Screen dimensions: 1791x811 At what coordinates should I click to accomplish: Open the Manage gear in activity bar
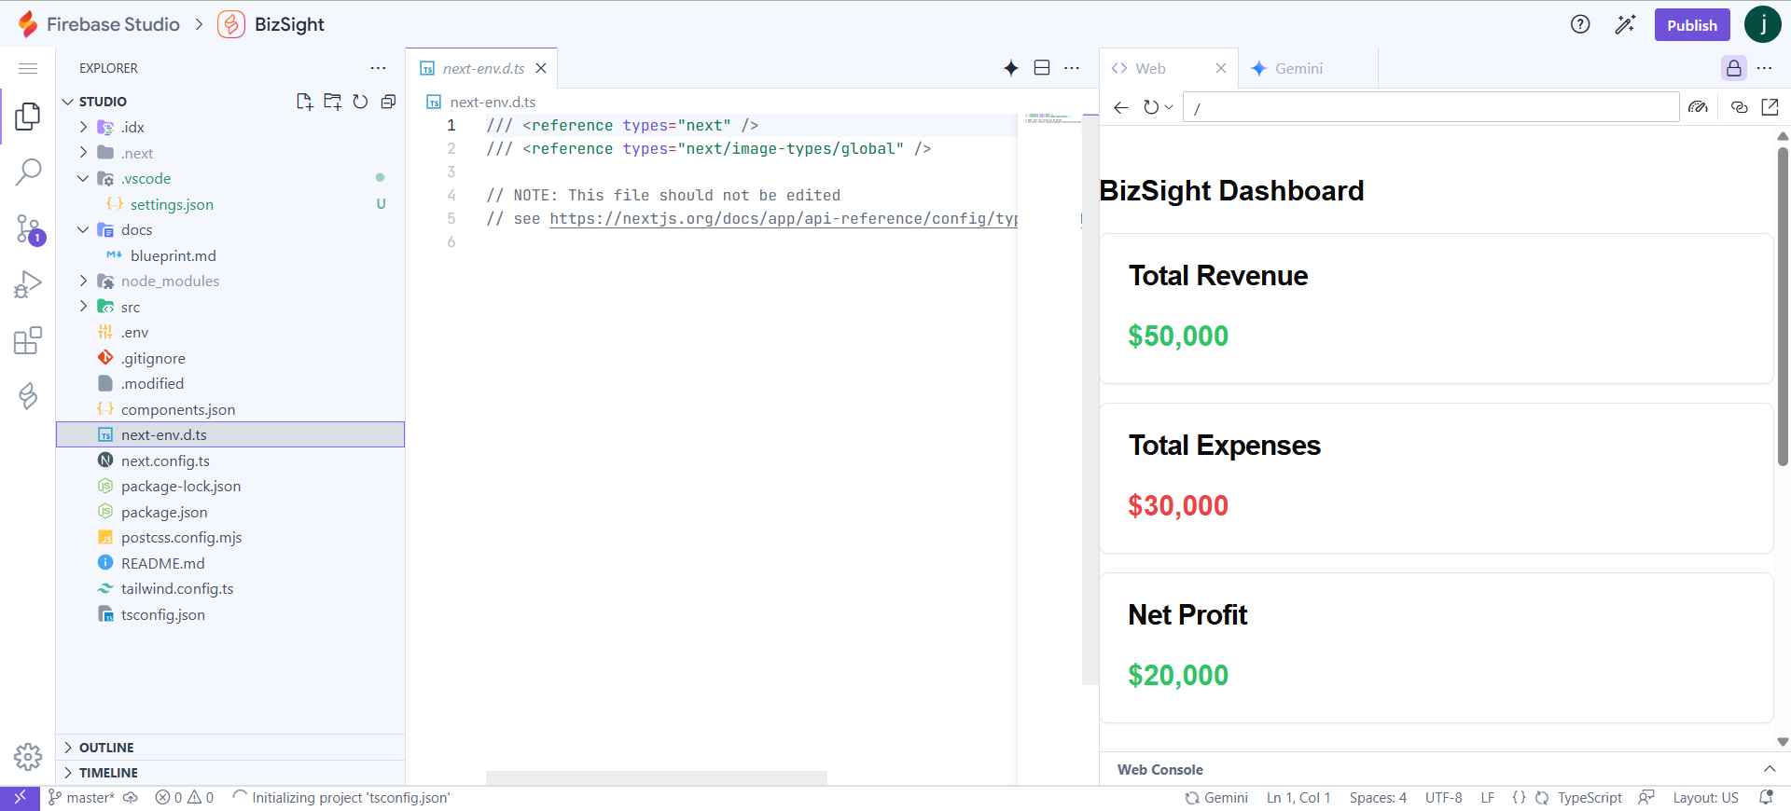tap(28, 756)
